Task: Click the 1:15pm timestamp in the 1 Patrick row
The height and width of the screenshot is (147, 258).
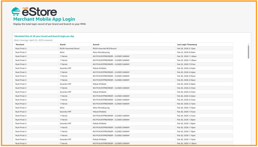Action: [186, 135]
